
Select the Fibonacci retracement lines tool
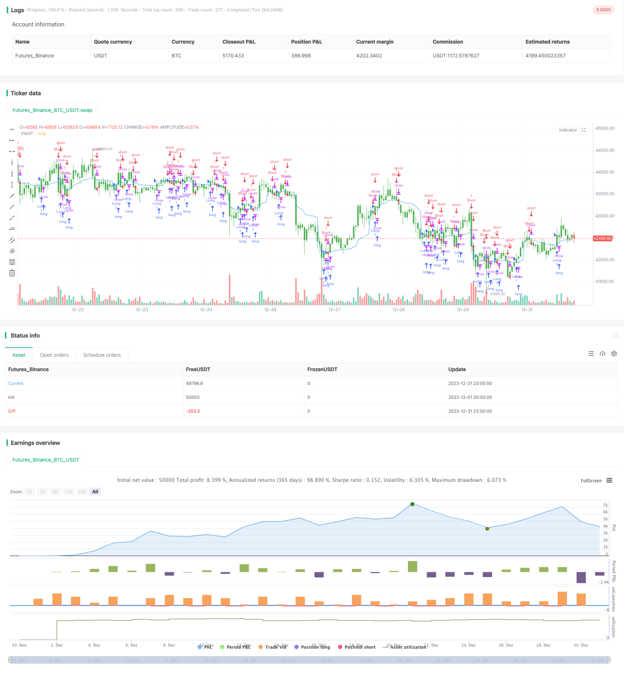[12, 262]
